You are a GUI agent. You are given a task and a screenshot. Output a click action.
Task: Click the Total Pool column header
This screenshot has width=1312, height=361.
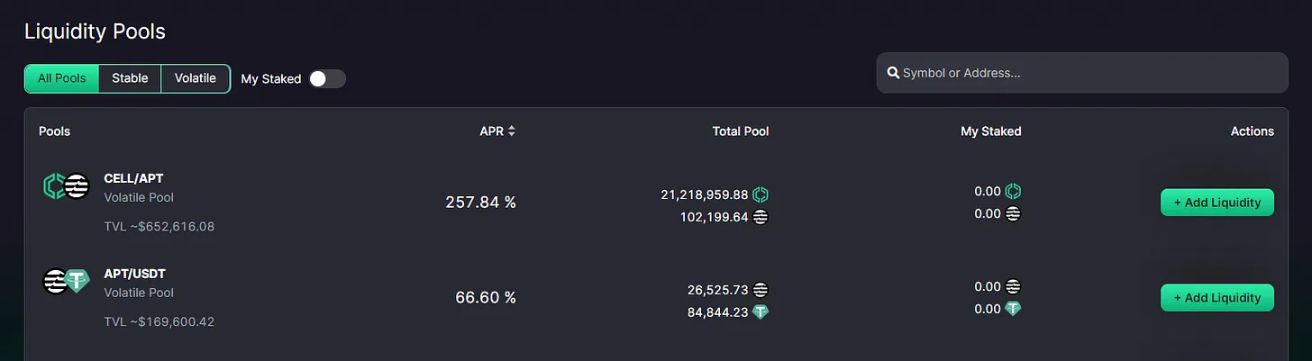(740, 131)
